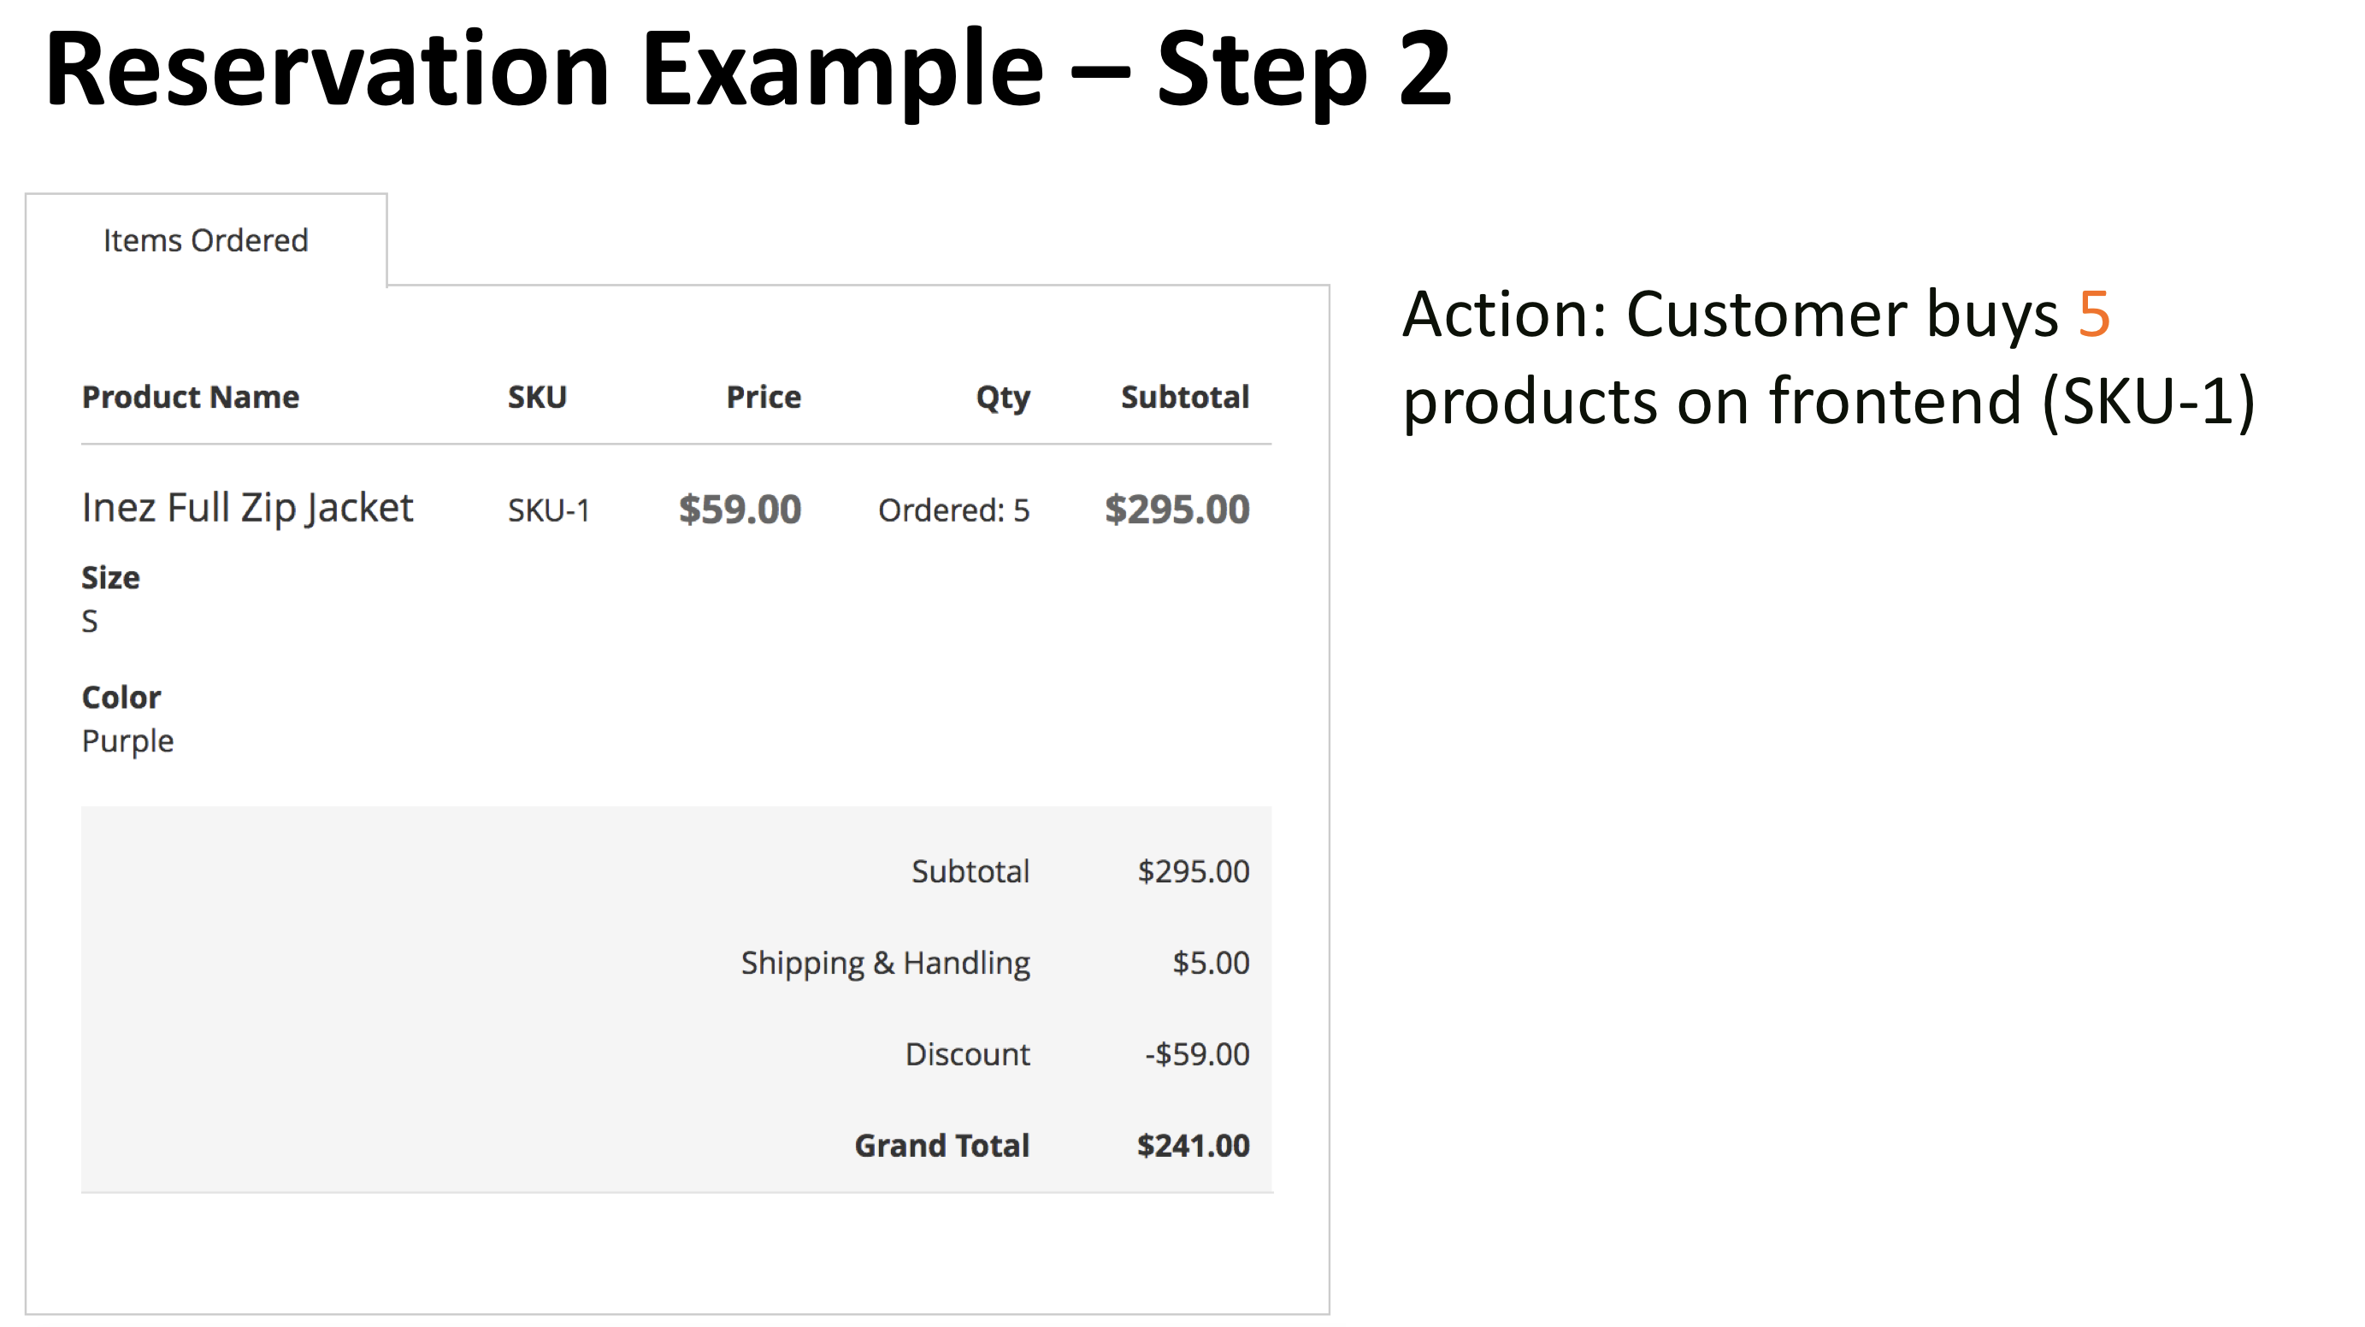Image resolution: width=2365 pixels, height=1327 pixels.
Task: Click the Subtotal column header
Action: 1185,397
